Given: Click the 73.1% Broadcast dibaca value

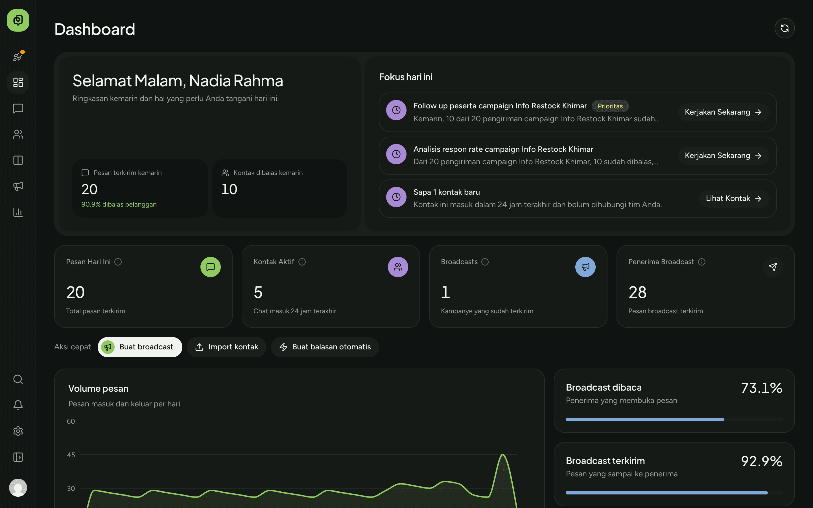Looking at the screenshot, I should (x=762, y=388).
